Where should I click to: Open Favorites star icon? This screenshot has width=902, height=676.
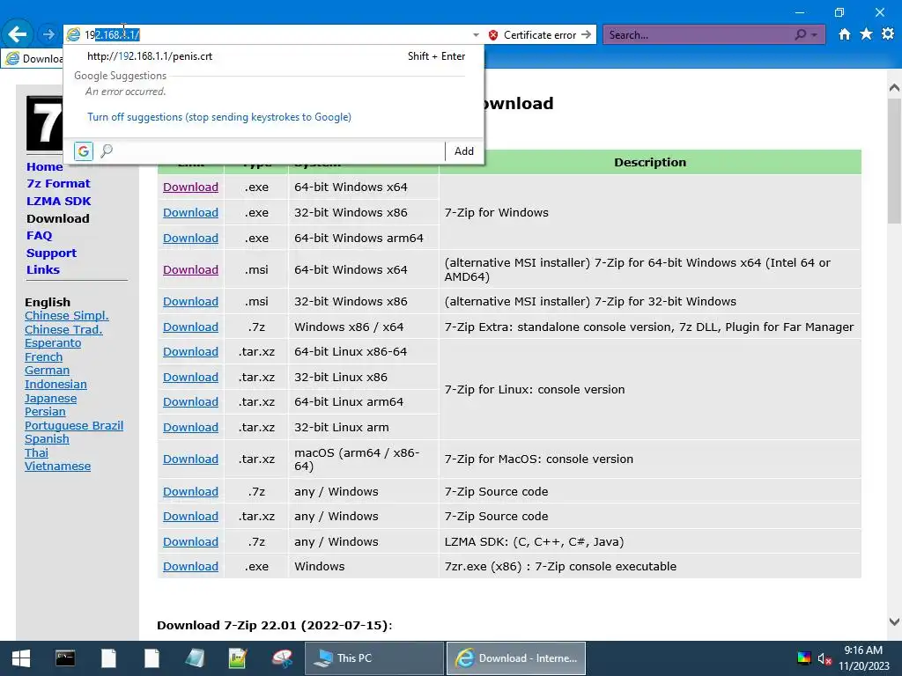tap(866, 34)
